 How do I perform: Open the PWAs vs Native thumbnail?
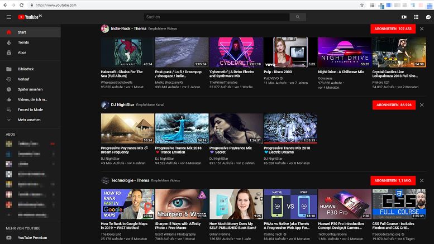click(290, 204)
